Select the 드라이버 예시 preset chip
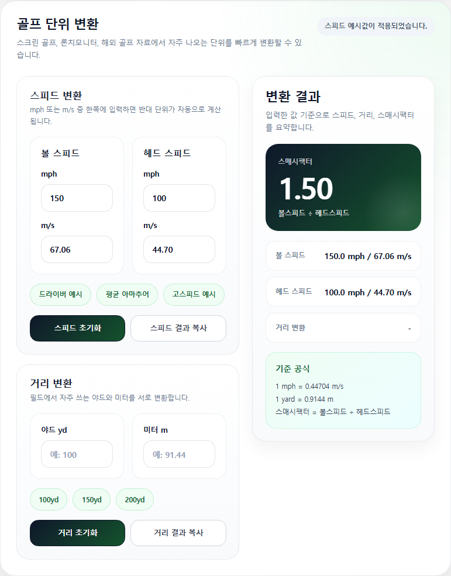451x576 pixels. click(x=60, y=294)
